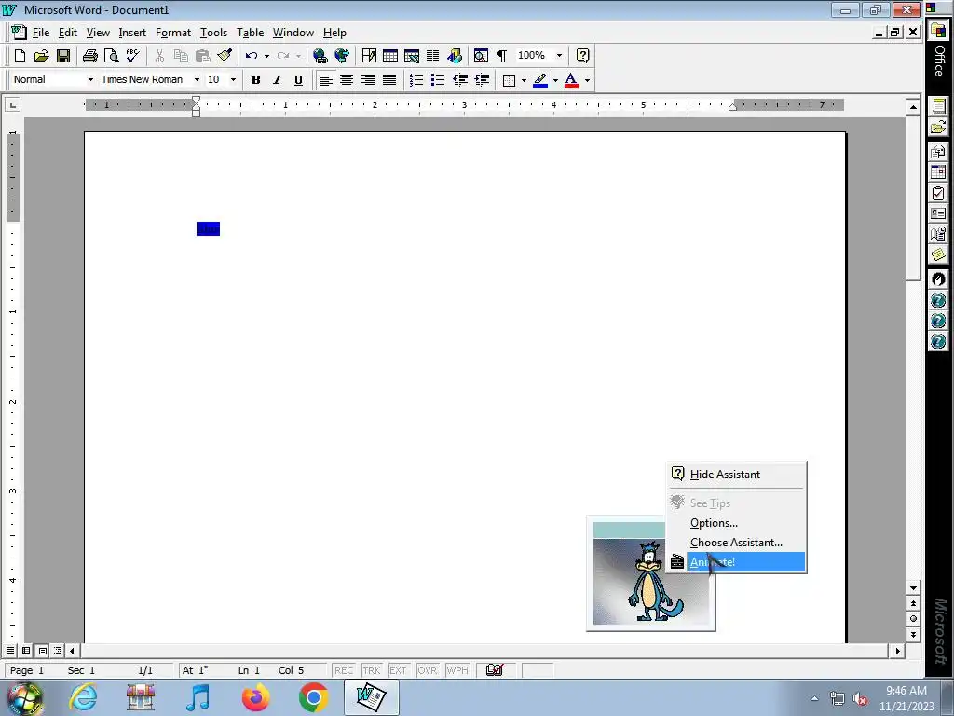Image resolution: width=954 pixels, height=716 pixels.
Task: Open the Tables and Borders toolbar
Action: point(369,56)
